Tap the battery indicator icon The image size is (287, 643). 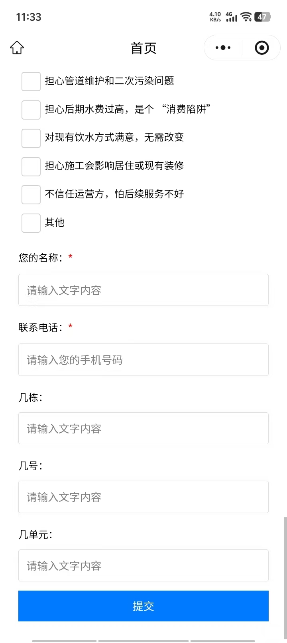point(262,17)
